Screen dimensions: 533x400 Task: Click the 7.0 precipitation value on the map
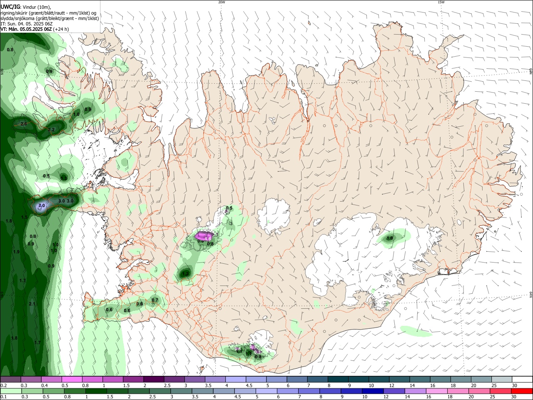[41, 206]
